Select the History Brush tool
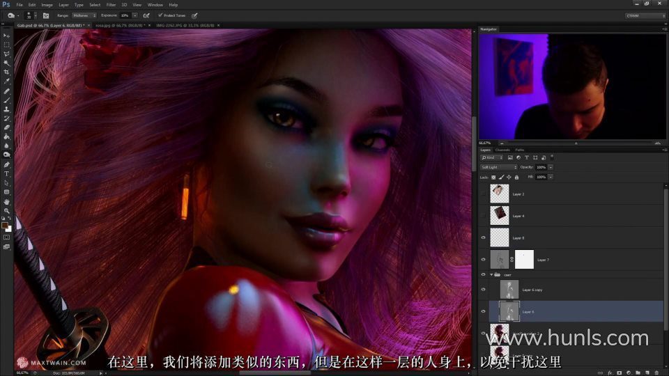Image resolution: width=669 pixels, height=376 pixels. pos(6,118)
